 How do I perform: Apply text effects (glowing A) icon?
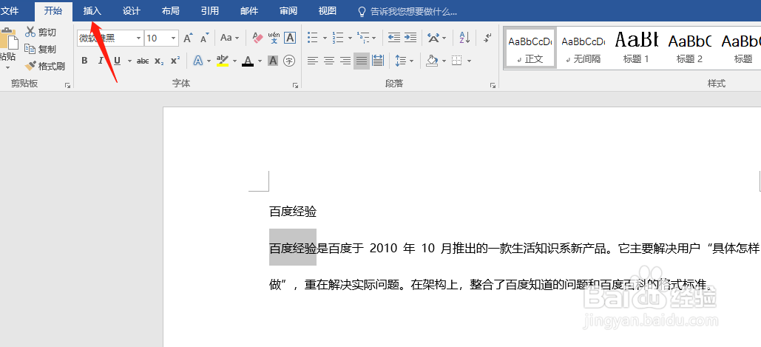click(198, 61)
